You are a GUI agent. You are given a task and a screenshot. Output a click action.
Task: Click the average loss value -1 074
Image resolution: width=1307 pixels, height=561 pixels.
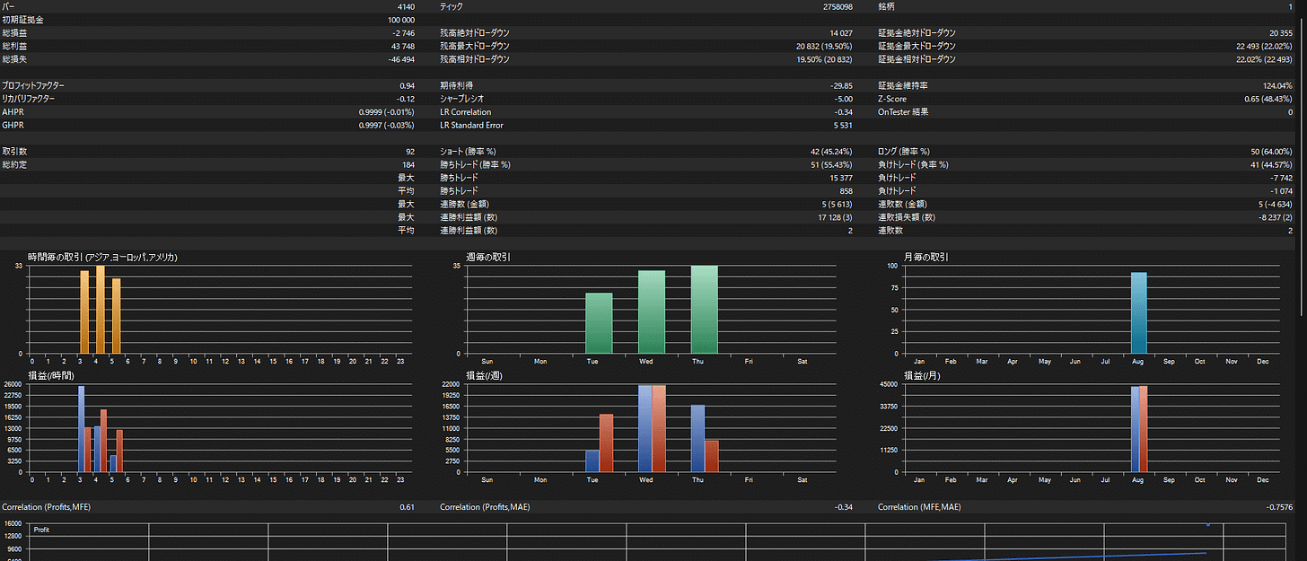click(x=1282, y=191)
